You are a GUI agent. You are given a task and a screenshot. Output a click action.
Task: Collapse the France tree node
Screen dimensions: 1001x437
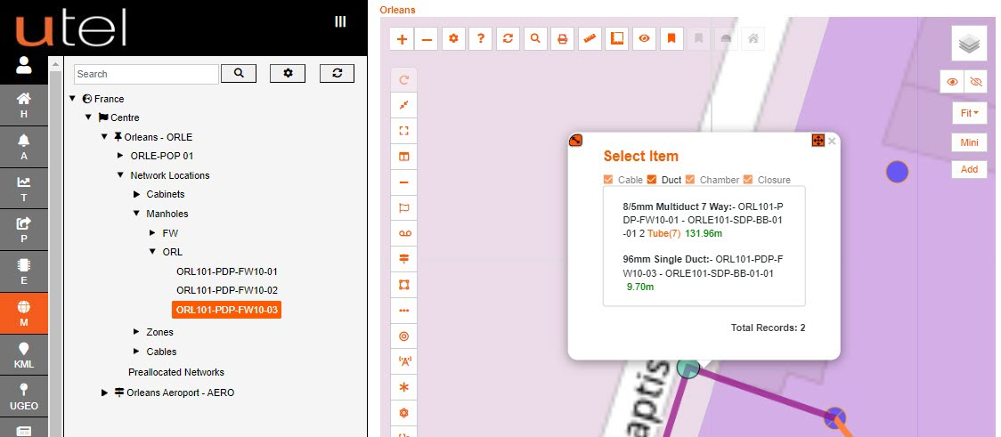[x=72, y=99]
